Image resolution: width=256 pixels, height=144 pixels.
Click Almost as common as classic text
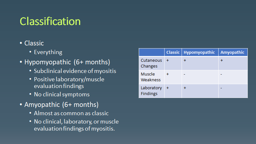(x=71, y=113)
